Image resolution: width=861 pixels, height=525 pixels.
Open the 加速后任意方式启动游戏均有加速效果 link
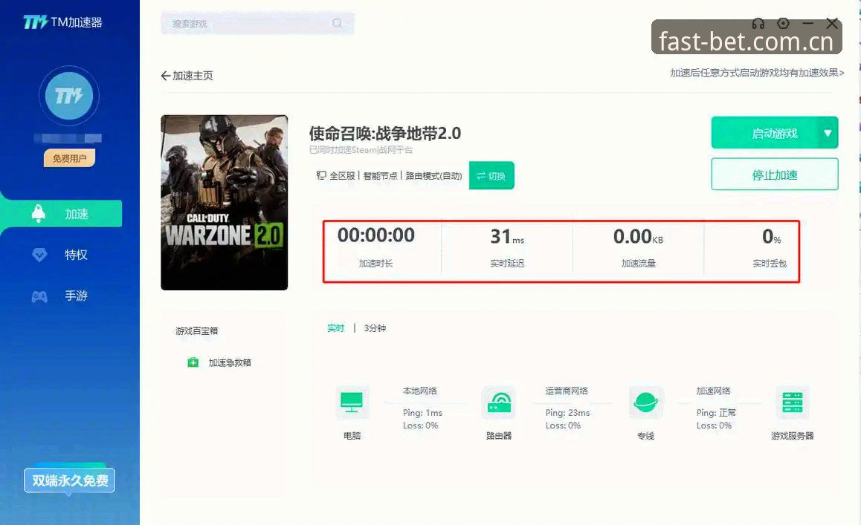[757, 73]
